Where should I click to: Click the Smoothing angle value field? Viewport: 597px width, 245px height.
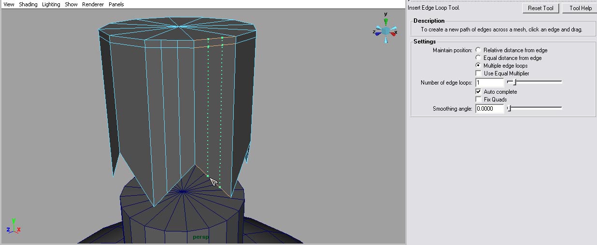tap(489, 109)
